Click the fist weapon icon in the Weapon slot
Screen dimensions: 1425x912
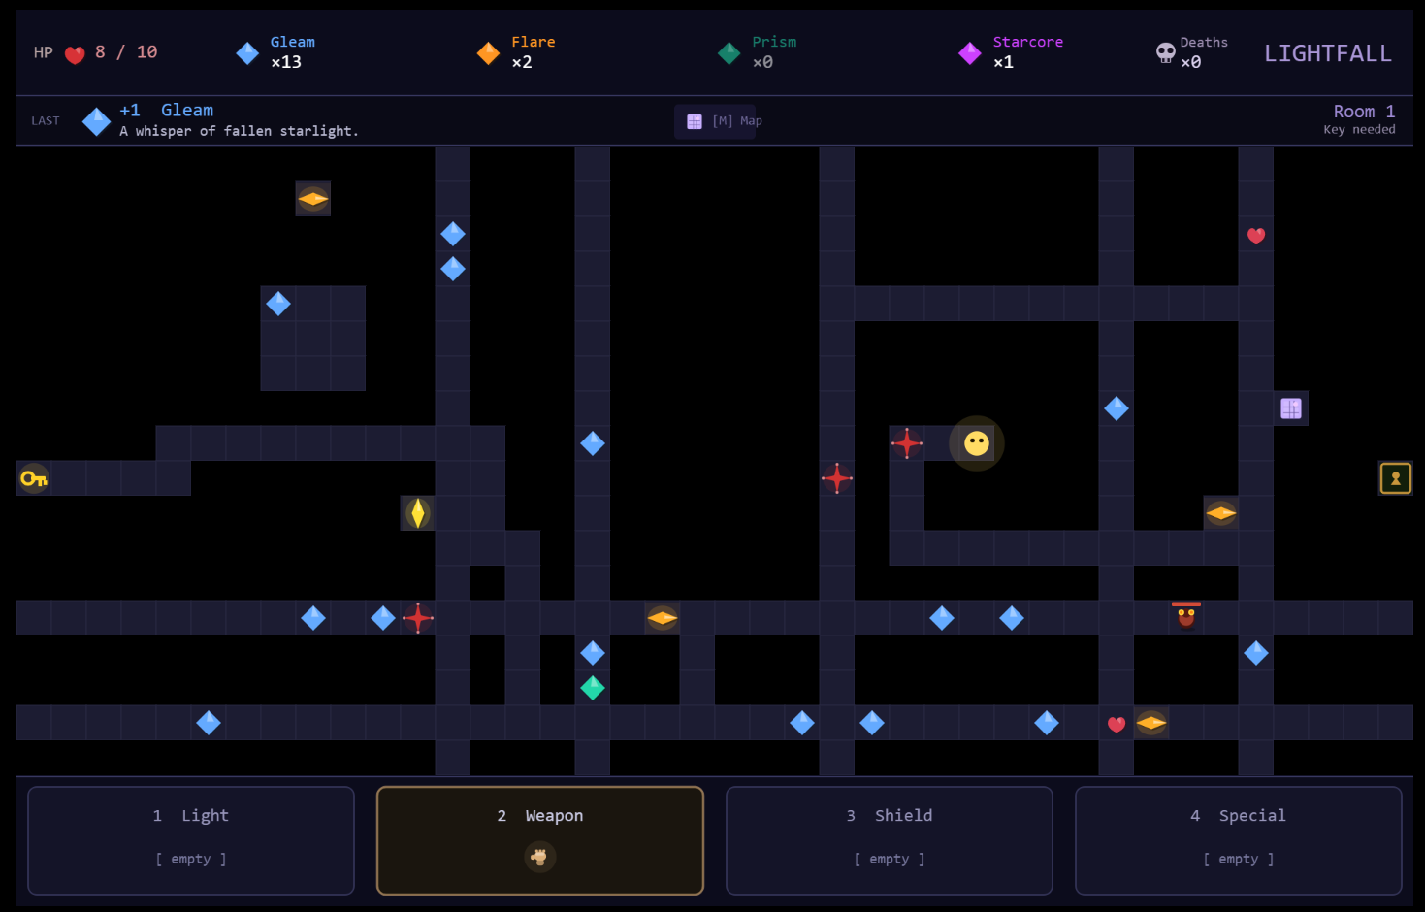(x=540, y=857)
